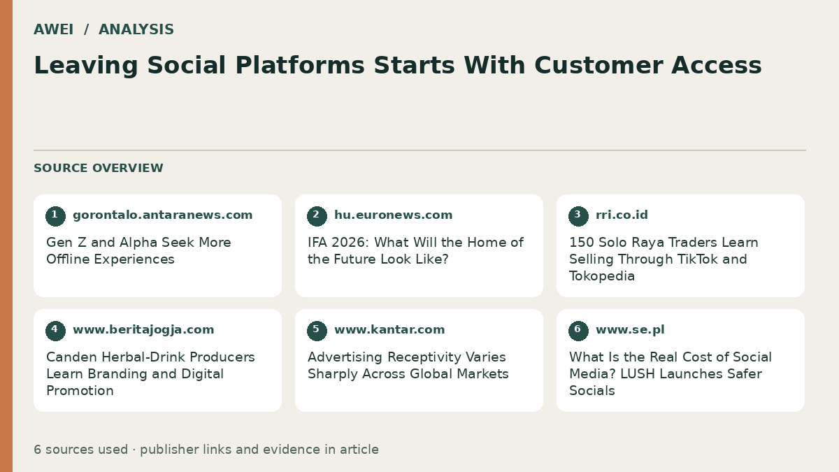Open the gorontalo.antaranews.com source link
The width and height of the screenshot is (839, 472).
[163, 215]
